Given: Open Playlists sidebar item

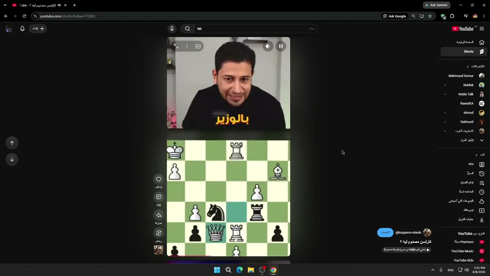Looking at the screenshot, I should click(464, 183).
